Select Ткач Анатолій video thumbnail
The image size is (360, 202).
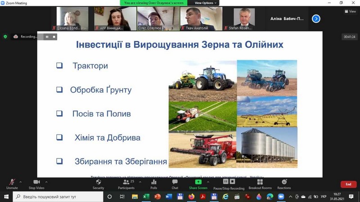pyautogui.click(x=201, y=18)
